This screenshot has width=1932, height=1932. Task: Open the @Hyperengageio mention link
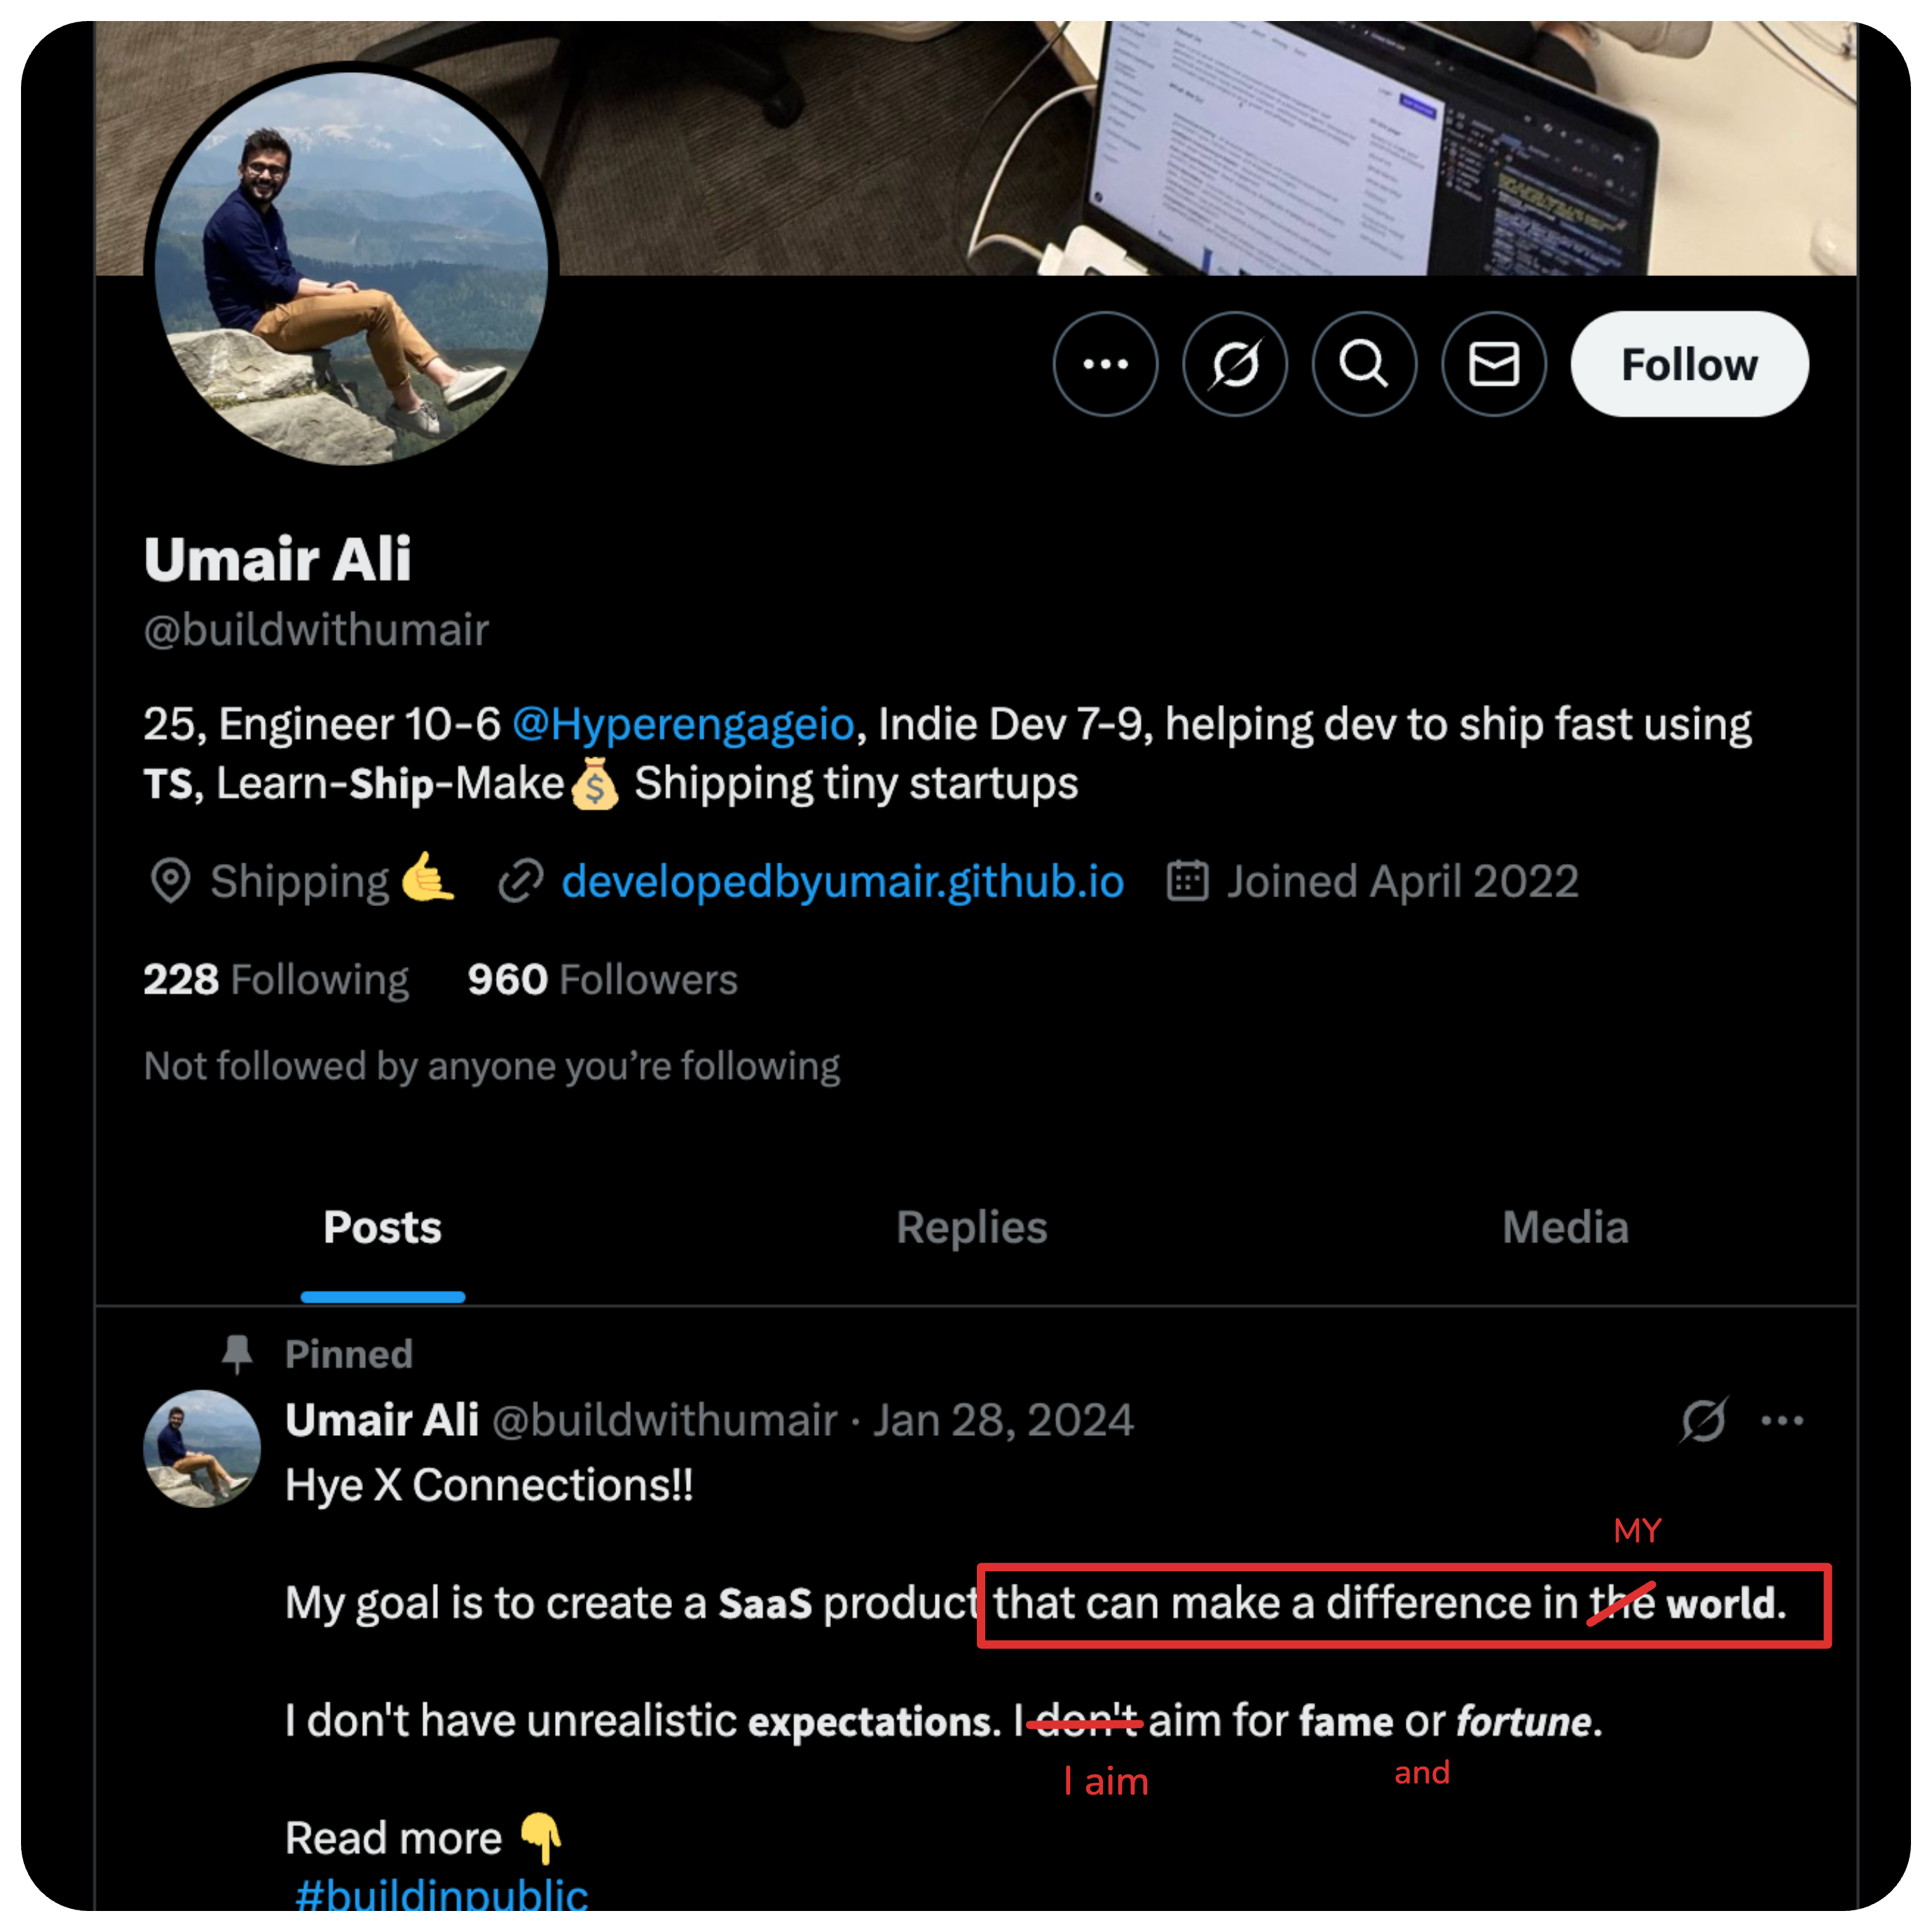pos(683,724)
